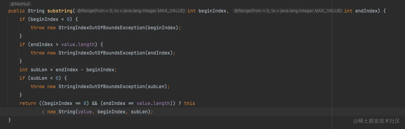Image resolution: width=405 pixels, height=129 pixels.
Task: Click the 'public' keyword in method signature
Action: pyautogui.click(x=17, y=11)
